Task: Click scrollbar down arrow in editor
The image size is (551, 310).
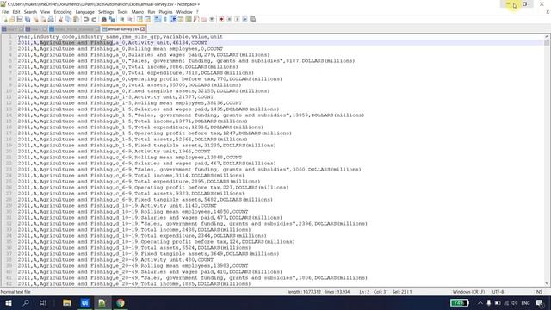Action: point(547,283)
